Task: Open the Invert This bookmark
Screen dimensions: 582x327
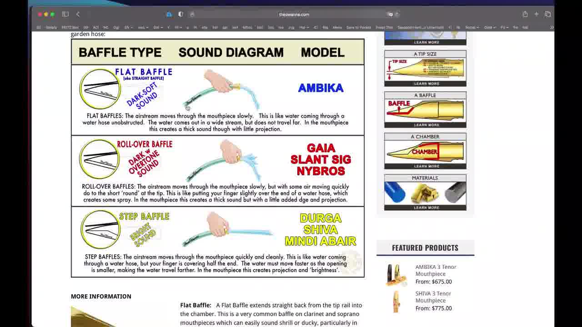Action: click(x=384, y=28)
